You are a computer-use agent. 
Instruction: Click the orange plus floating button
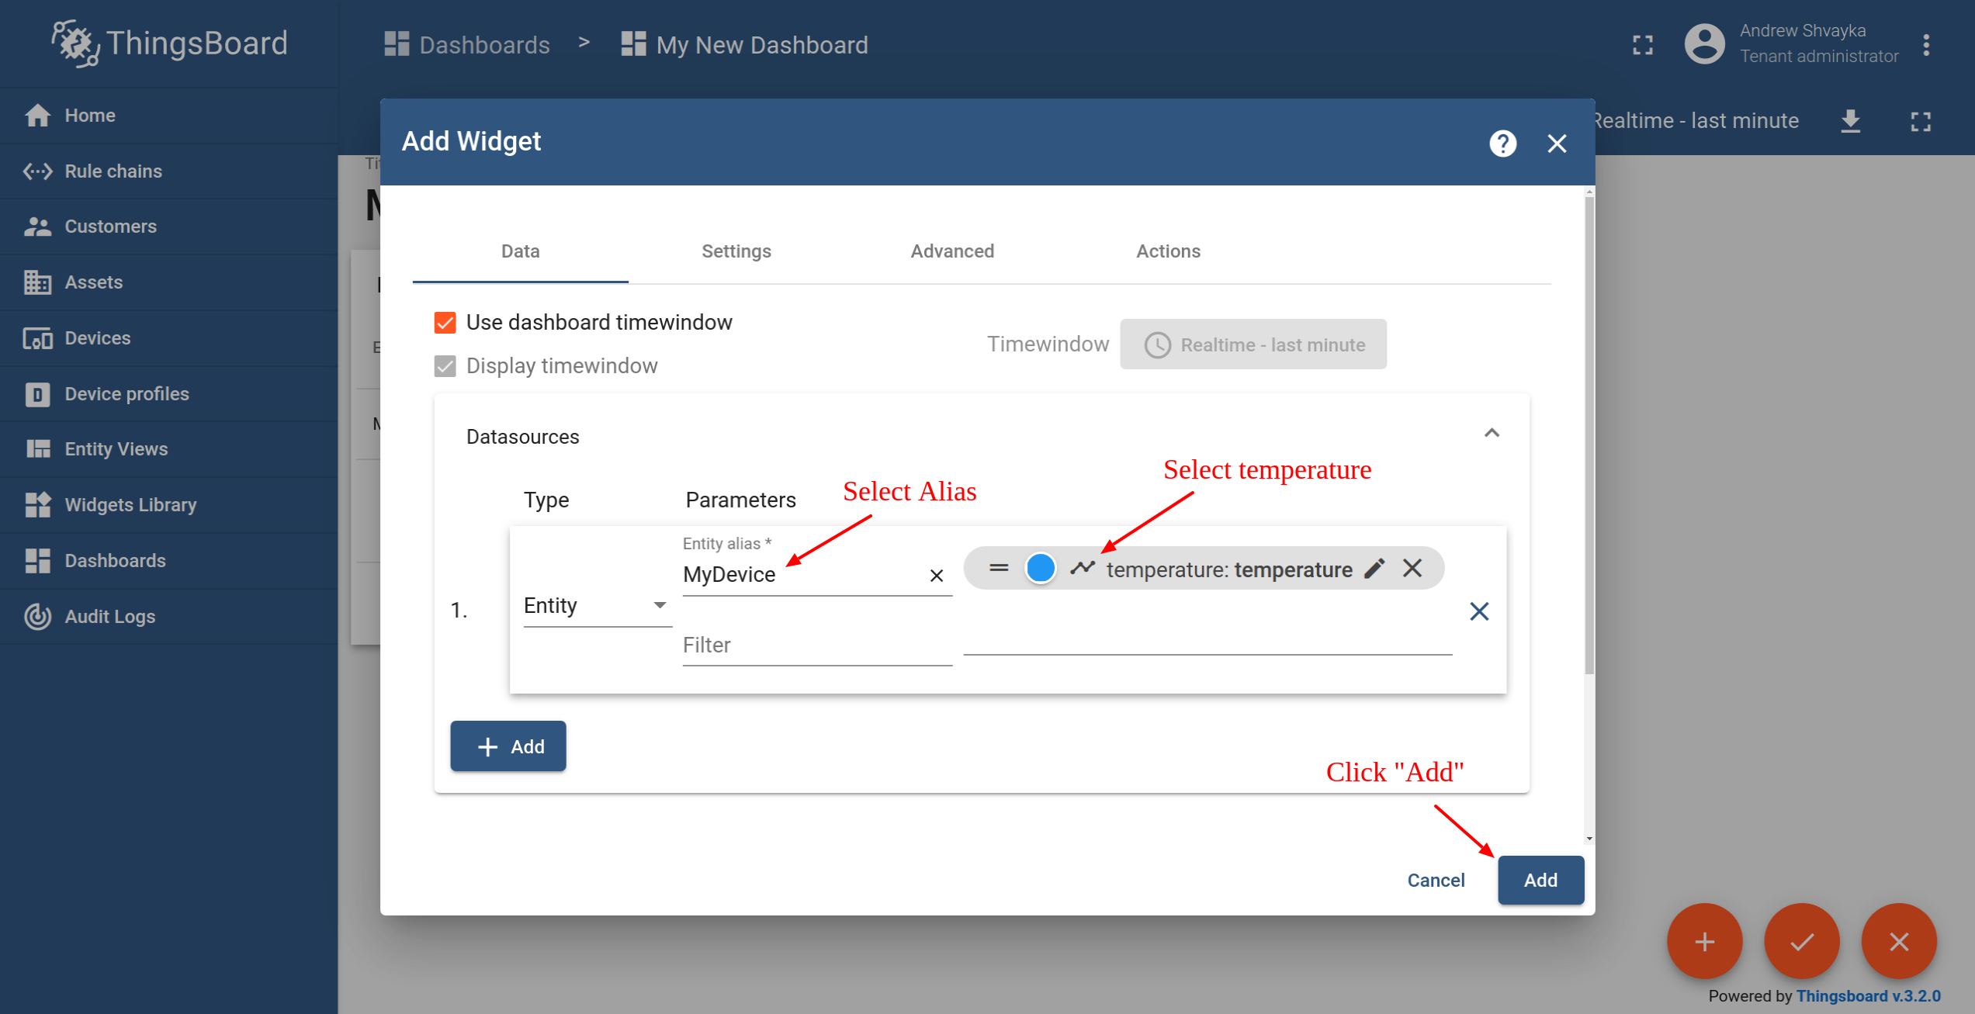coord(1704,941)
